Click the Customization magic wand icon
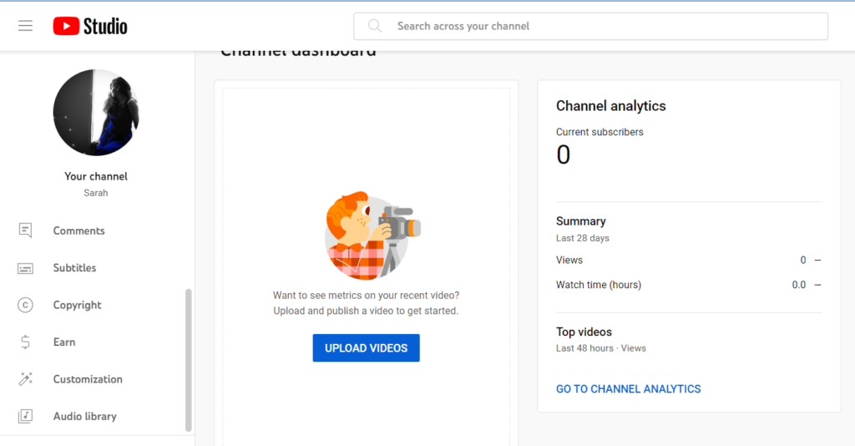Viewport: 855px width, 446px height. pyautogui.click(x=25, y=379)
